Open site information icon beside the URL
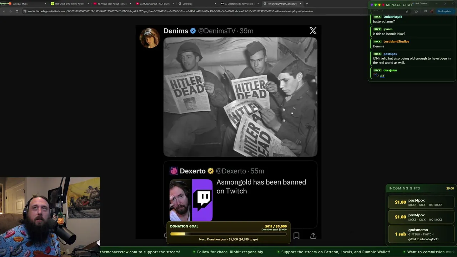Screen dimensions: 457x257 click(x=24, y=11)
